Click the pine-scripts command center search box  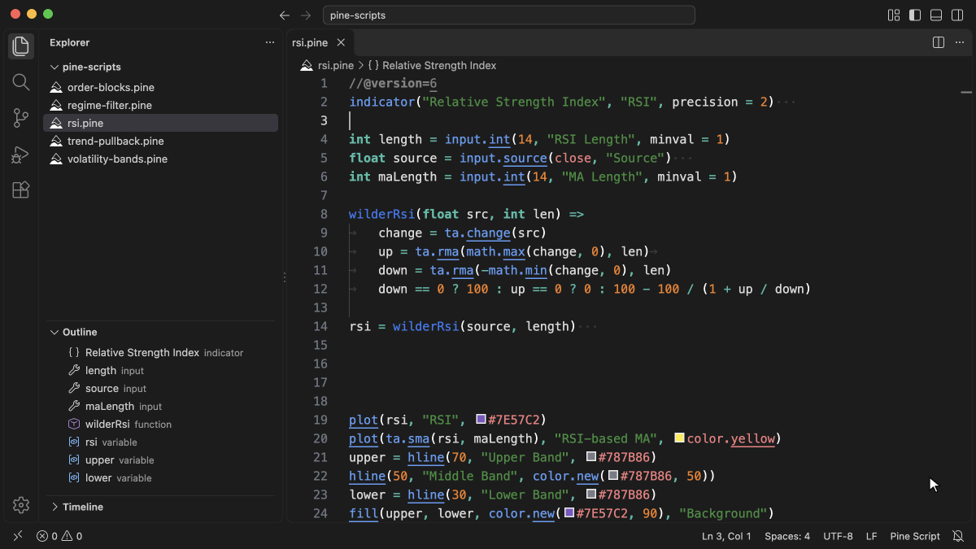point(509,15)
